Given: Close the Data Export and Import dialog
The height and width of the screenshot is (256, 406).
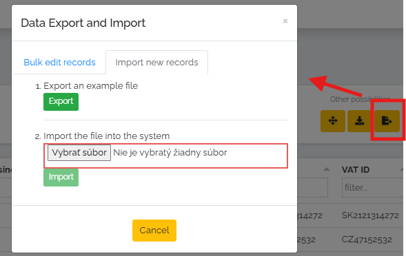Looking at the screenshot, I should click(285, 21).
